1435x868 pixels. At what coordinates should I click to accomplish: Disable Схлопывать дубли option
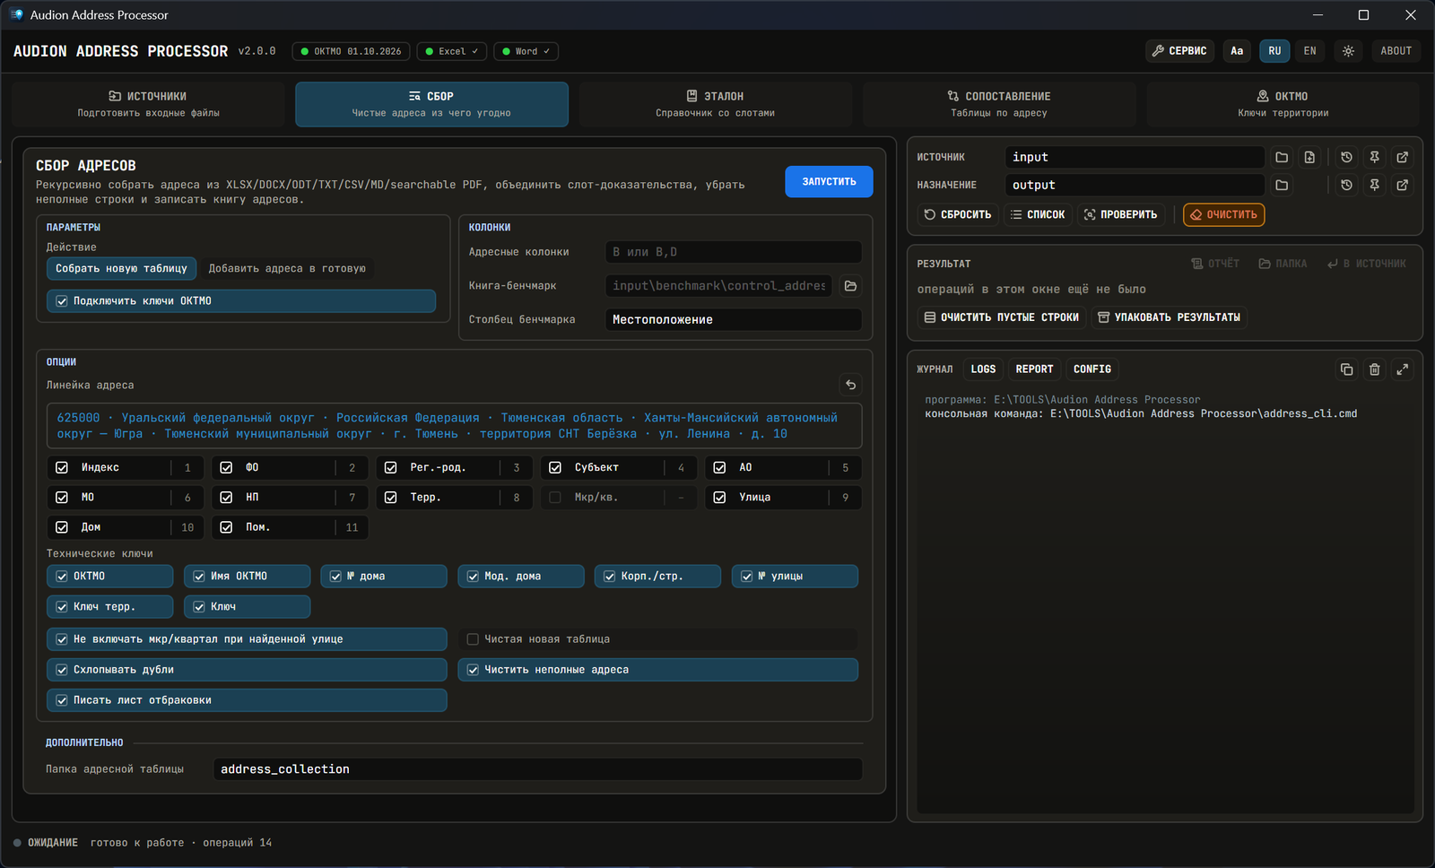point(247,670)
